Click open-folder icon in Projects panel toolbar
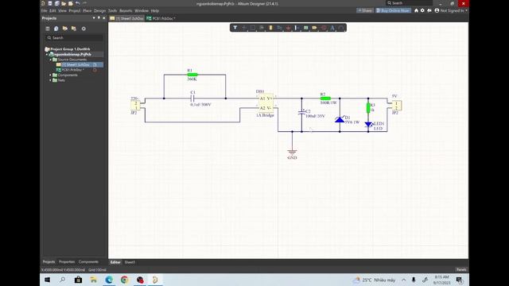The height and width of the screenshot is (286, 509). pos(65,29)
